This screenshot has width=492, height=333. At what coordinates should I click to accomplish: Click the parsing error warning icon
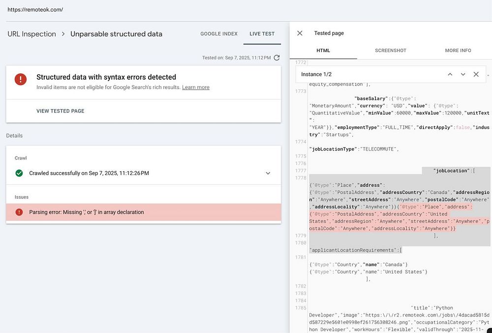click(19, 212)
